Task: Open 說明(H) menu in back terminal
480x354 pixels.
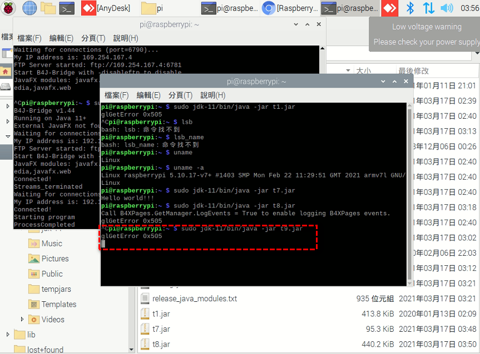Action: 126,38
